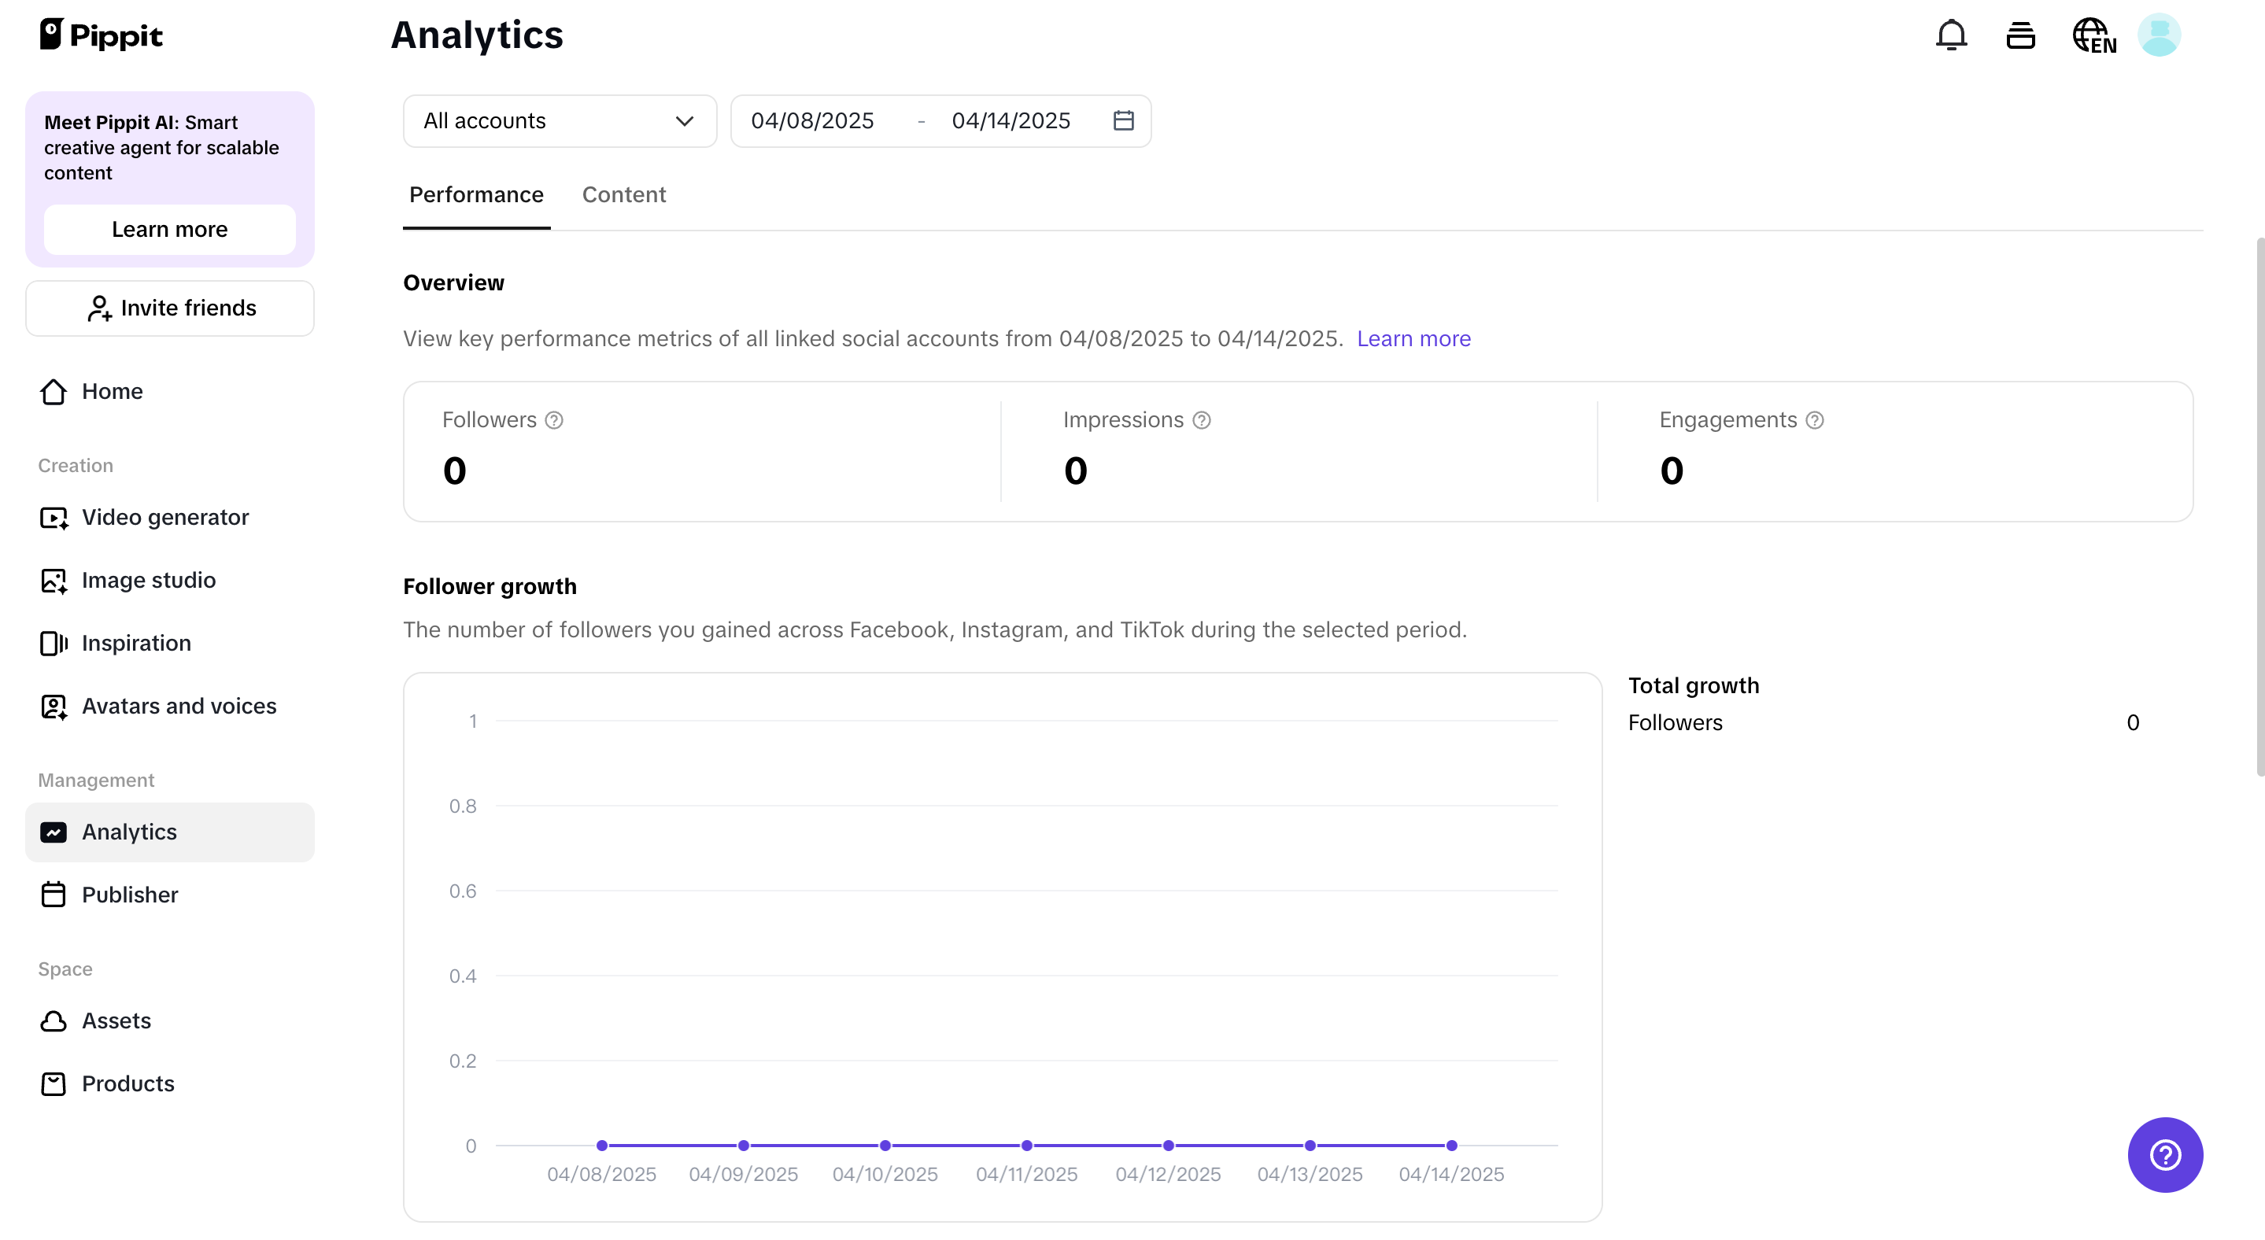Open the Home page icon
Viewport: 2265px width, 1240px height.
click(x=54, y=391)
